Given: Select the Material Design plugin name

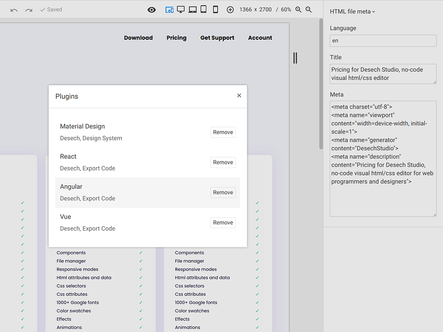Looking at the screenshot, I should 82,126.
